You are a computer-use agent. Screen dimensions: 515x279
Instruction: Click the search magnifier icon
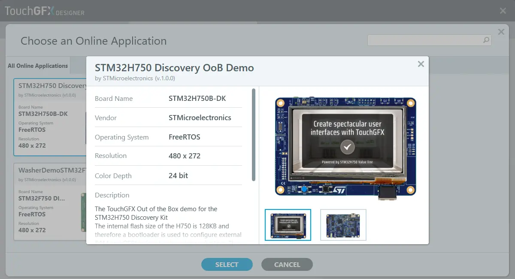tap(486, 40)
